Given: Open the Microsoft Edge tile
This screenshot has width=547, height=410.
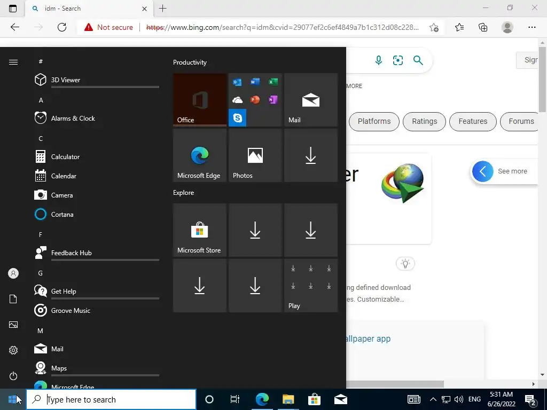Looking at the screenshot, I should [x=200, y=155].
